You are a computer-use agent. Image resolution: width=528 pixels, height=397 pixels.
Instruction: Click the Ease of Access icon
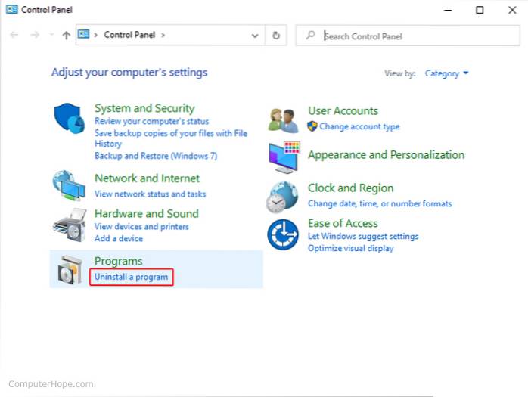(283, 234)
